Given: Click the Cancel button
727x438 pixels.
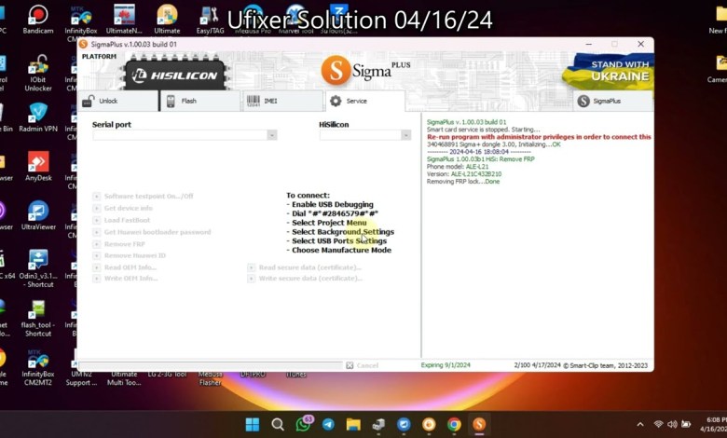Looking at the screenshot, I should tap(363, 365).
